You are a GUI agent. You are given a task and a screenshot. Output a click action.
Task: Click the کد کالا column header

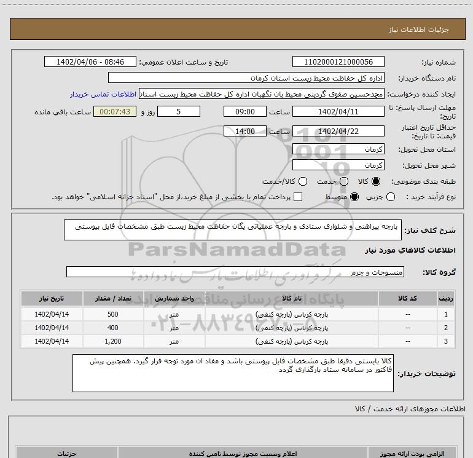(407, 299)
